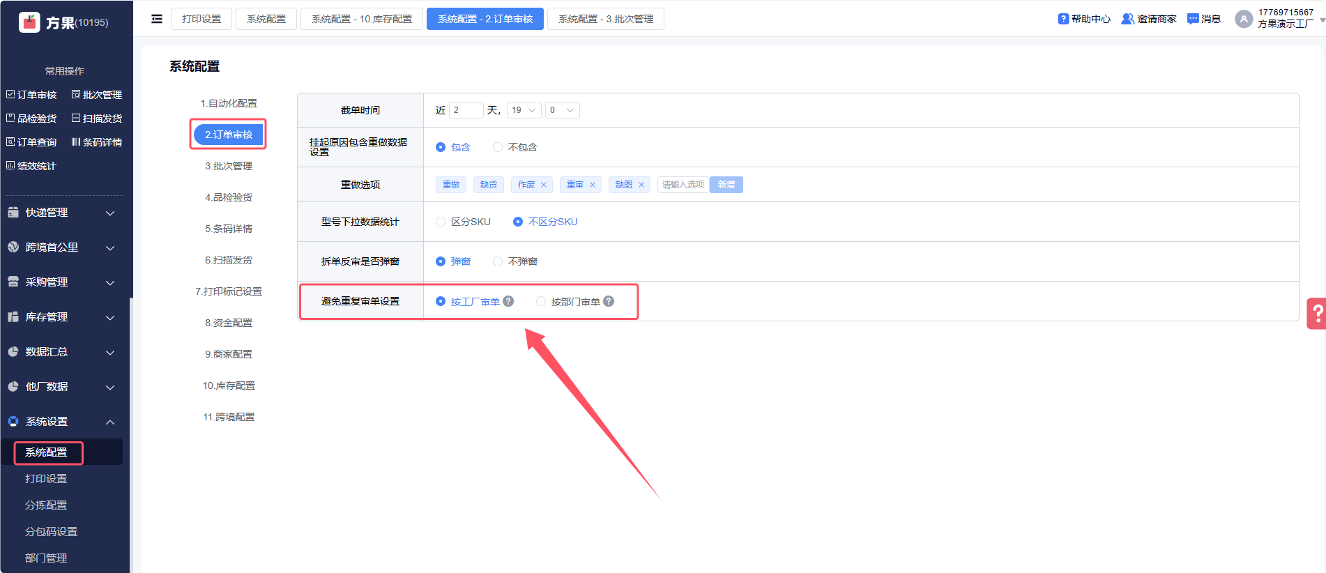Click the 方果 apple logo icon

click(x=29, y=22)
